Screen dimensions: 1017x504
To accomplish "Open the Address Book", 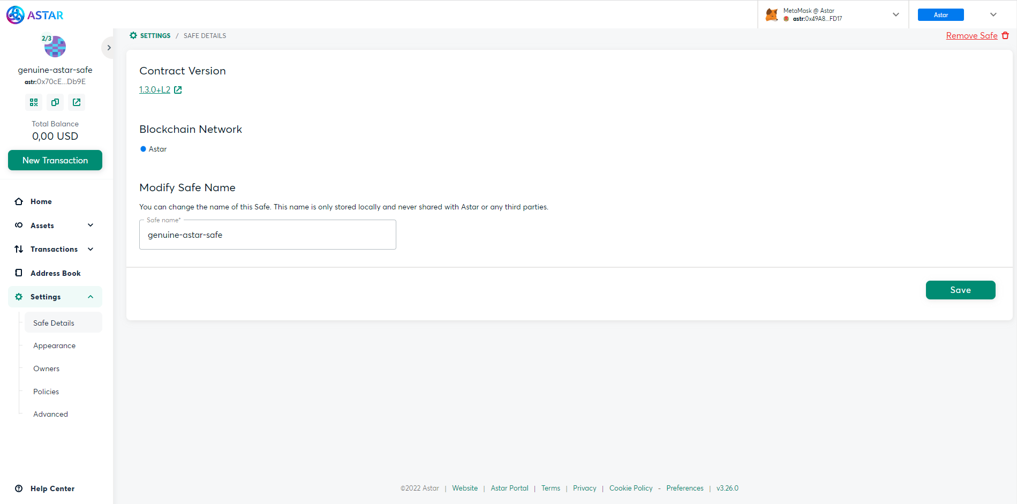I will [55, 273].
